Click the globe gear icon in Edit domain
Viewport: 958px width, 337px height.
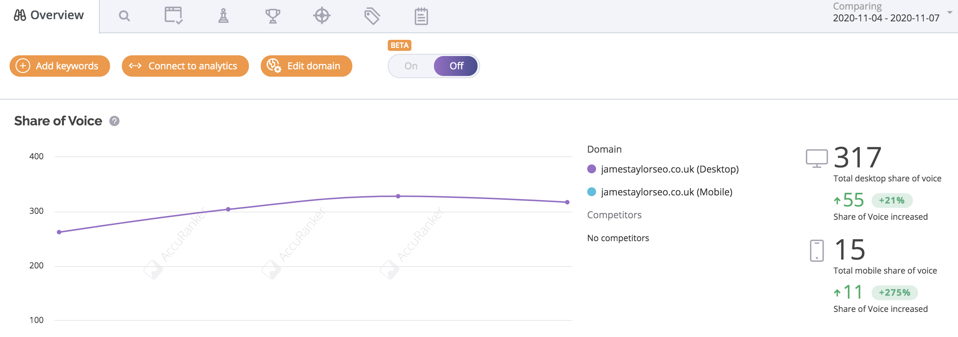coord(274,66)
